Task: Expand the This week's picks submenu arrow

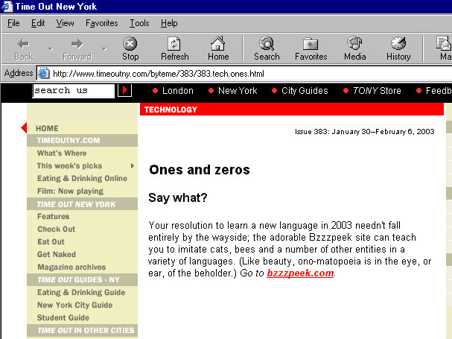Action: [x=133, y=165]
